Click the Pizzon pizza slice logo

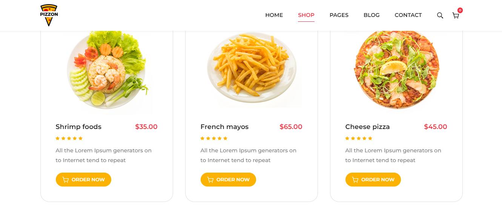49,15
